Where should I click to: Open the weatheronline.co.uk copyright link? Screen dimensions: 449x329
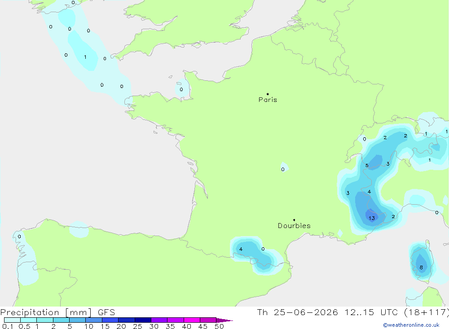(411, 325)
